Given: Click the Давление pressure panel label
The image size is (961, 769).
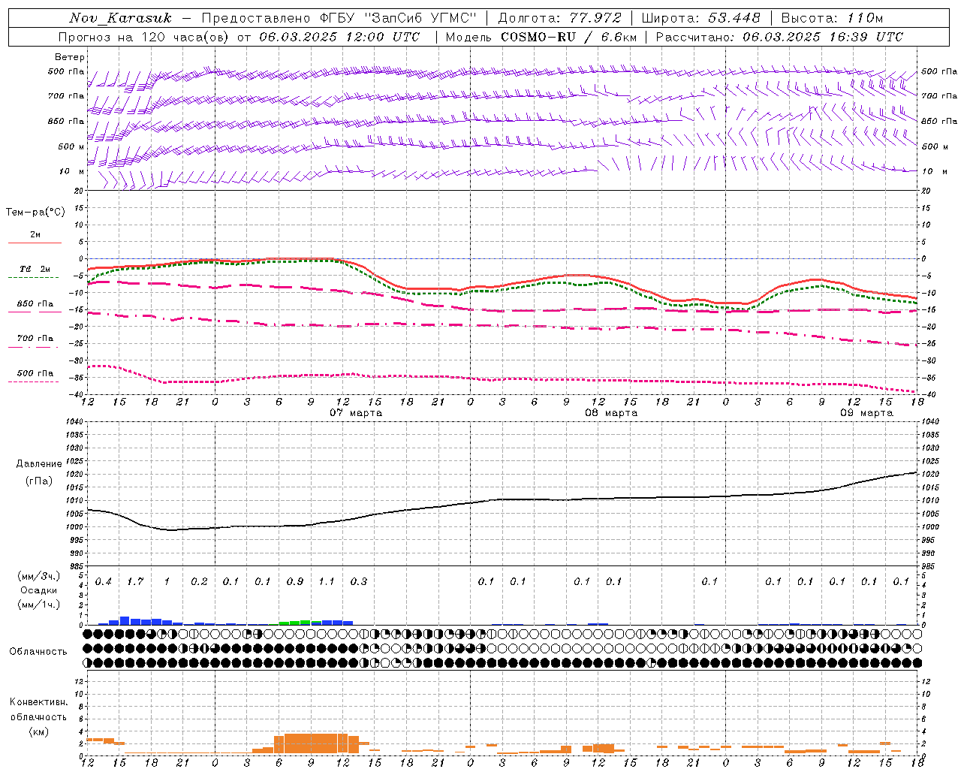Looking at the screenshot, I should click(x=39, y=464).
